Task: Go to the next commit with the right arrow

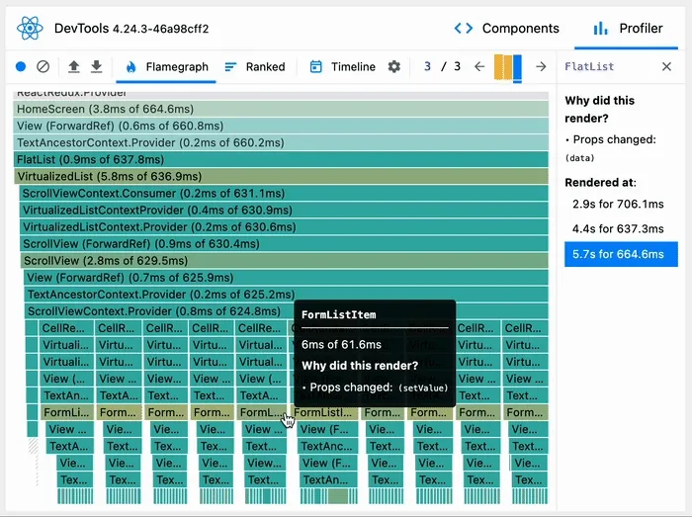Action: click(x=541, y=66)
